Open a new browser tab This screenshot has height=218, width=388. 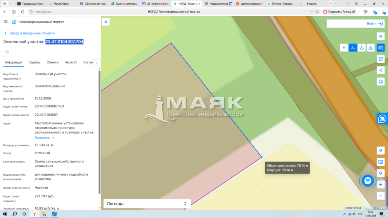point(331,4)
